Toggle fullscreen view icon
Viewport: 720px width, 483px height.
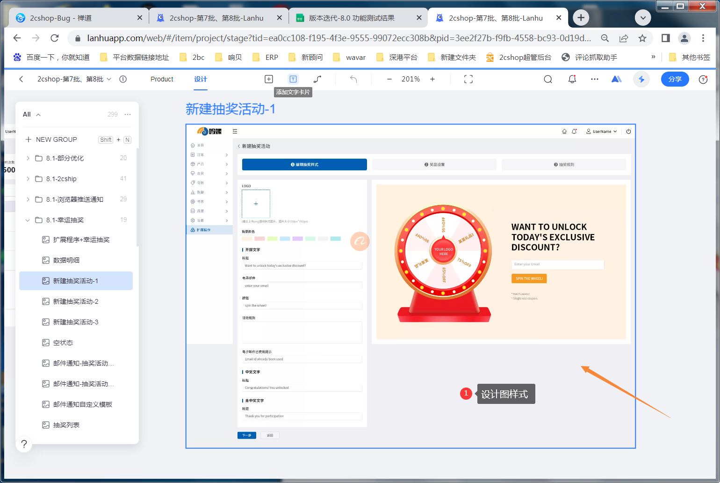pos(468,79)
